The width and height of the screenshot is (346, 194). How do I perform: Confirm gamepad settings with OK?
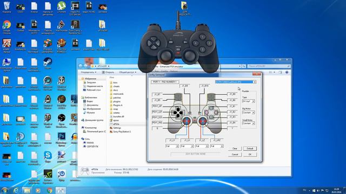250,155
